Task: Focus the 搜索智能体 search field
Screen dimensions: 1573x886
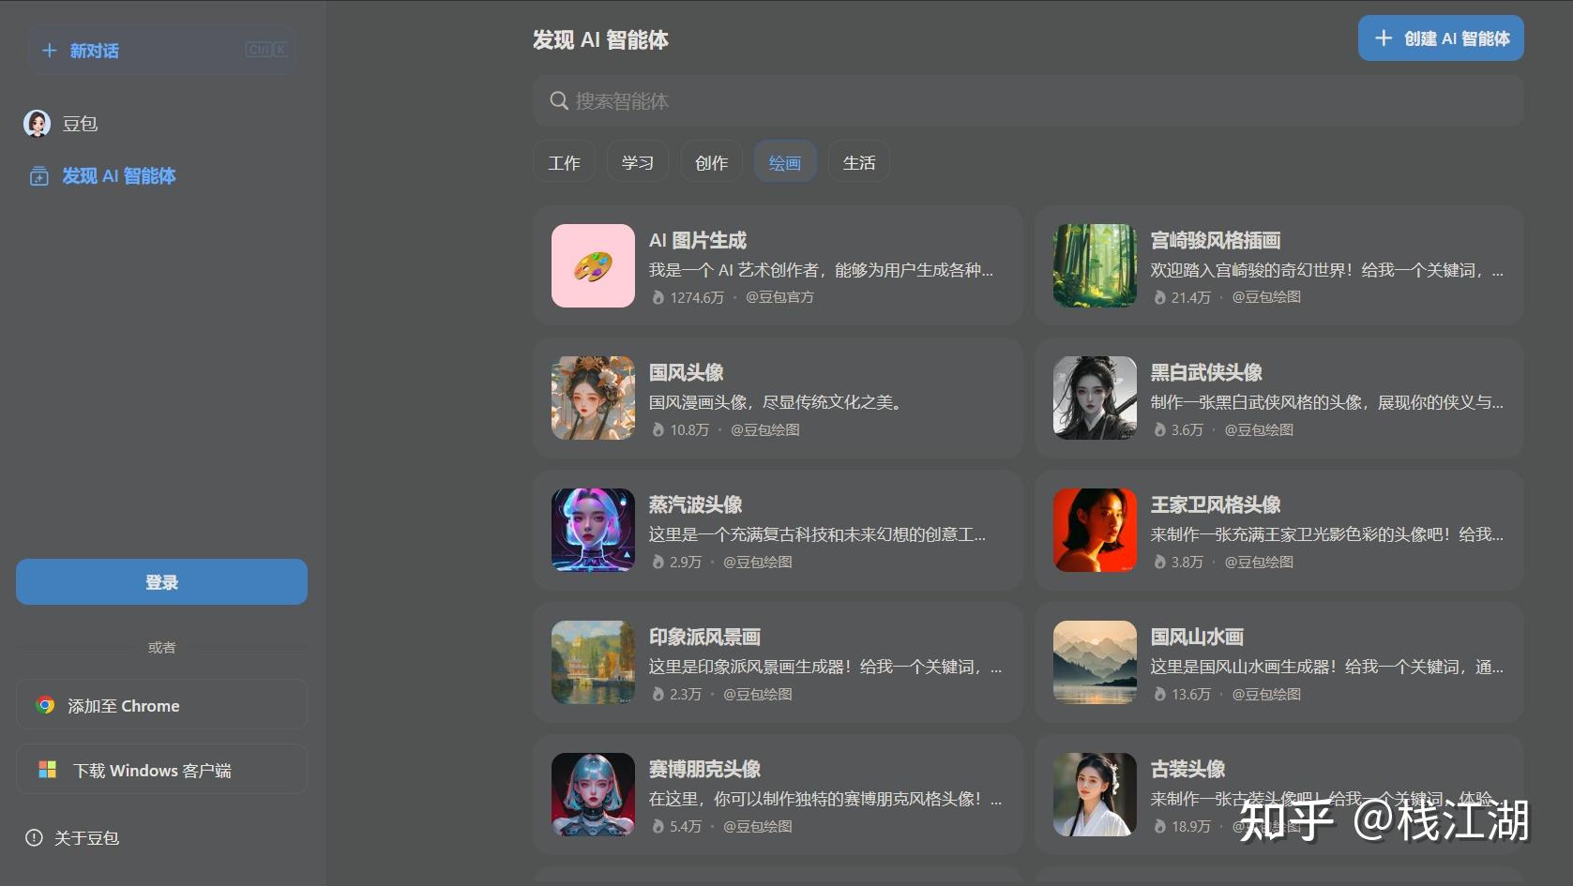Action: [x=1032, y=101]
